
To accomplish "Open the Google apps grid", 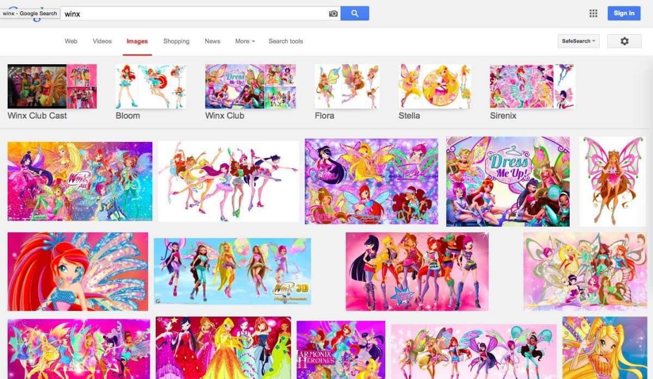I will coord(593,14).
